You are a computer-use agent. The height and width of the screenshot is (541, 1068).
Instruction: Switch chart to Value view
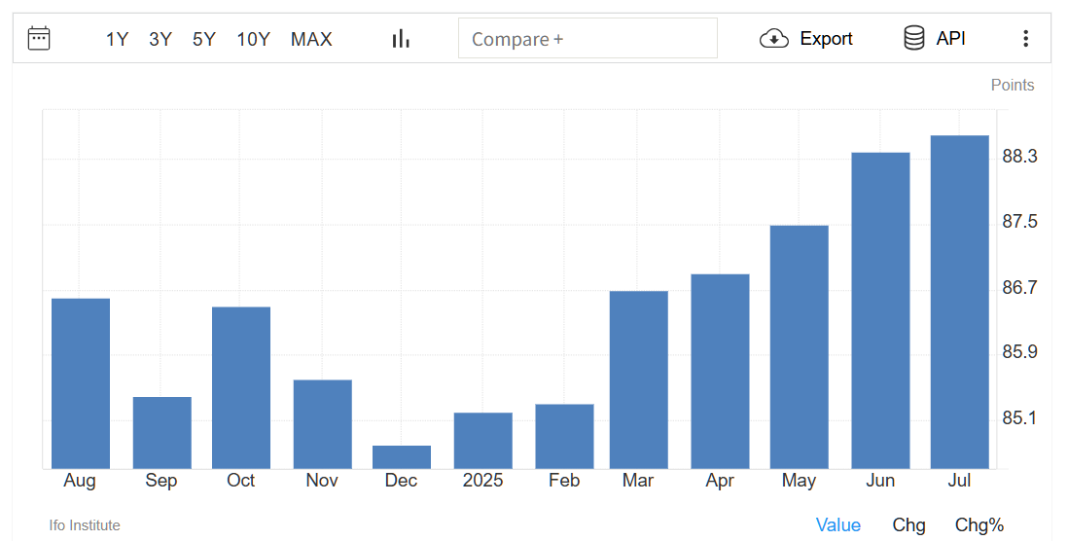[838, 525]
